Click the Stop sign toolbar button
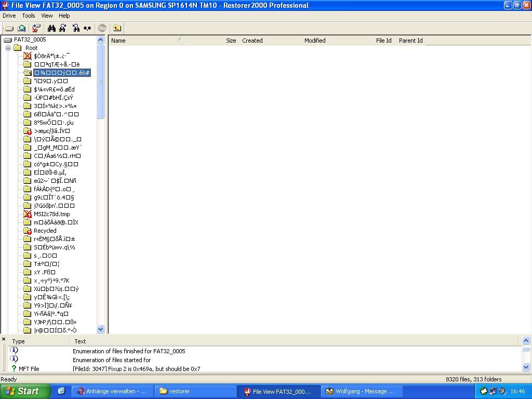This screenshot has width=532, height=399. (x=102, y=28)
